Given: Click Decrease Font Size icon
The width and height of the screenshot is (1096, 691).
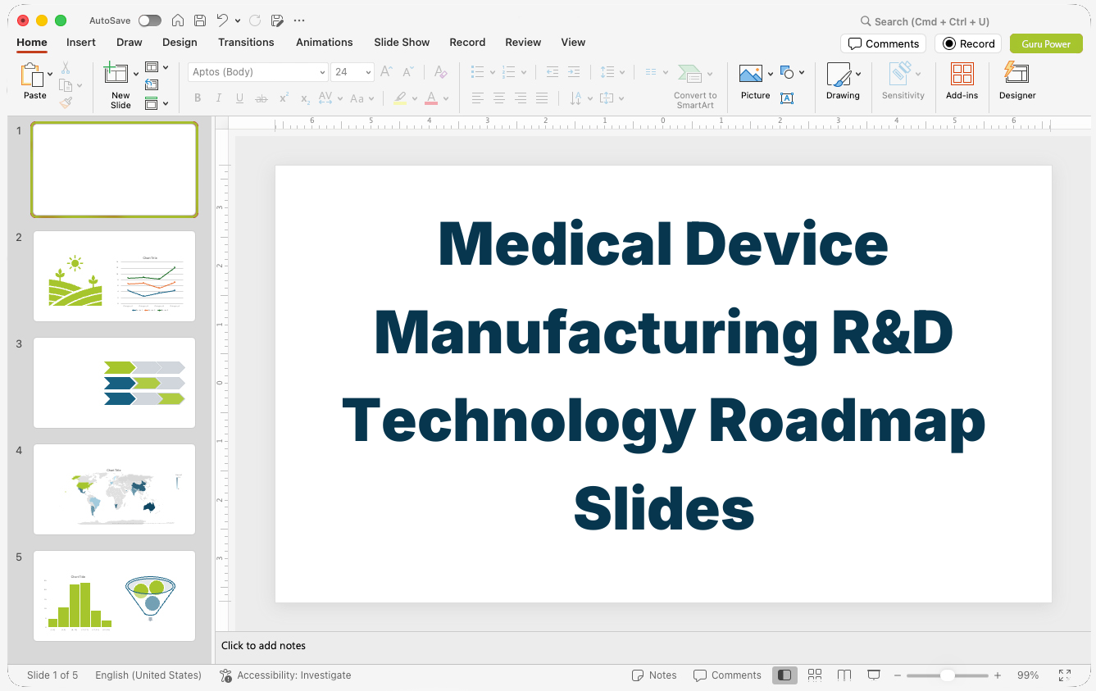Looking at the screenshot, I should pyautogui.click(x=408, y=72).
